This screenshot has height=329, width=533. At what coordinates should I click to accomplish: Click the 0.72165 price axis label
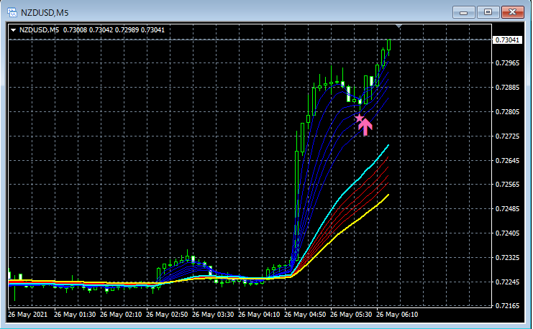tap(507, 306)
